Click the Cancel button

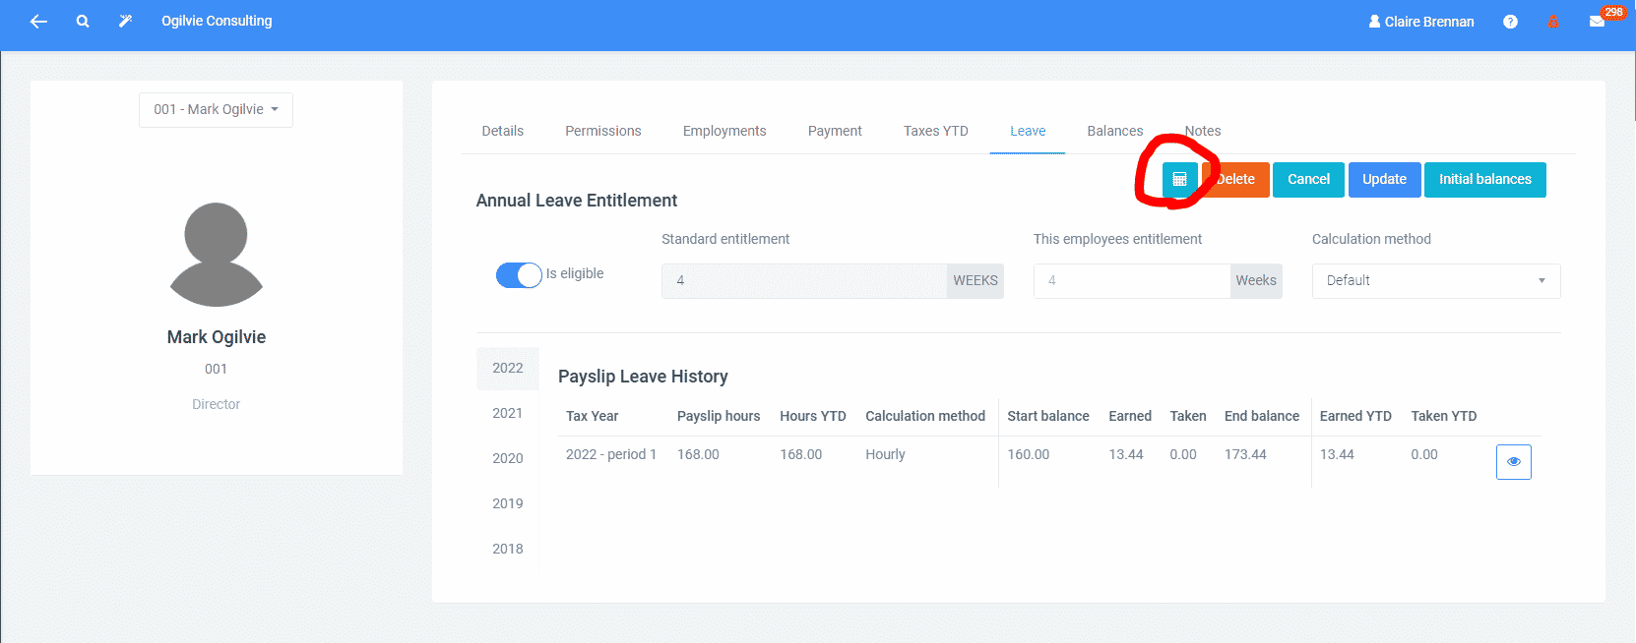coord(1308,180)
